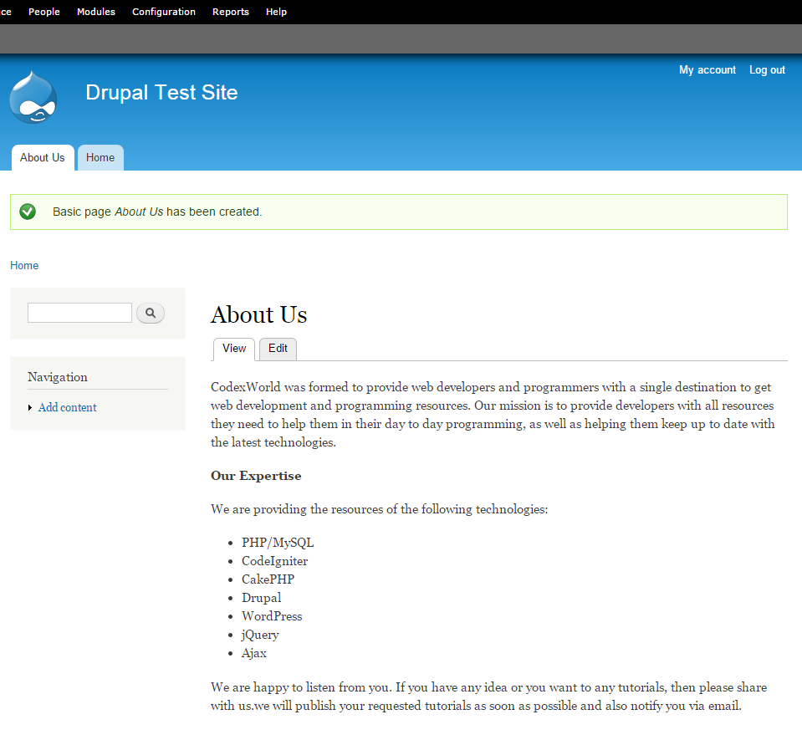Click the About Us page heading
This screenshot has height=740, width=802.
[258, 314]
